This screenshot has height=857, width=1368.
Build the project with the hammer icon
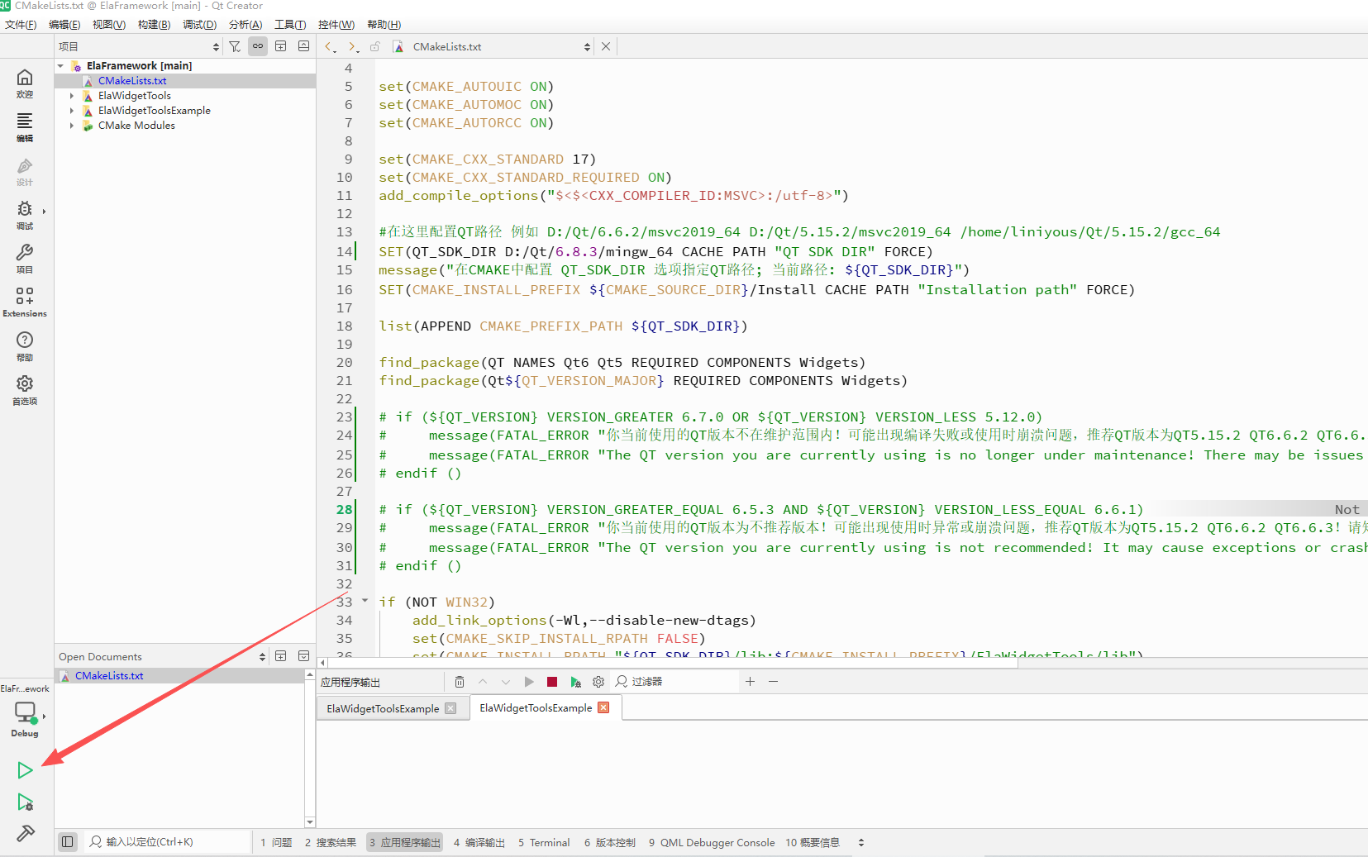(x=25, y=833)
